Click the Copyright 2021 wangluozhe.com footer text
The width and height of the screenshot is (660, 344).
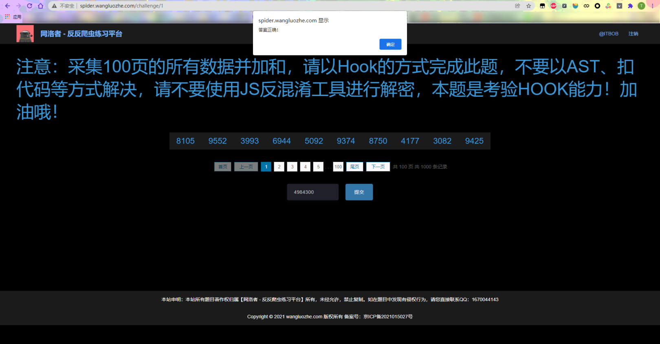click(x=330, y=317)
